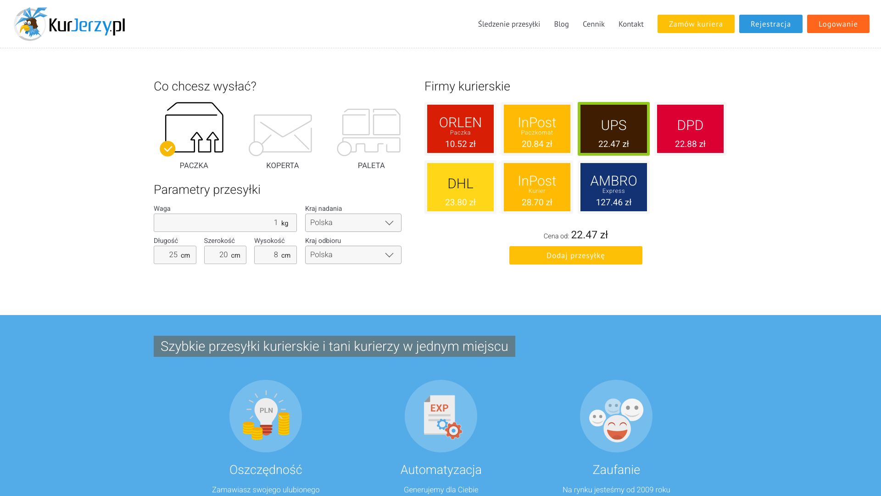Click the Automatyzacja EXP document icon
The height and width of the screenshot is (496, 881).
pos(441,416)
